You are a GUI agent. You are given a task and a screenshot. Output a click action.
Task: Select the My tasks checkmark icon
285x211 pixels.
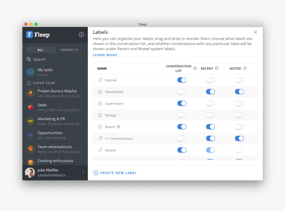pyautogui.click(x=30, y=72)
